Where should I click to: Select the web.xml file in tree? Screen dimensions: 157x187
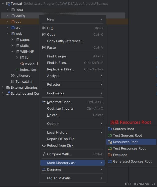pyautogui.click(x=31, y=64)
